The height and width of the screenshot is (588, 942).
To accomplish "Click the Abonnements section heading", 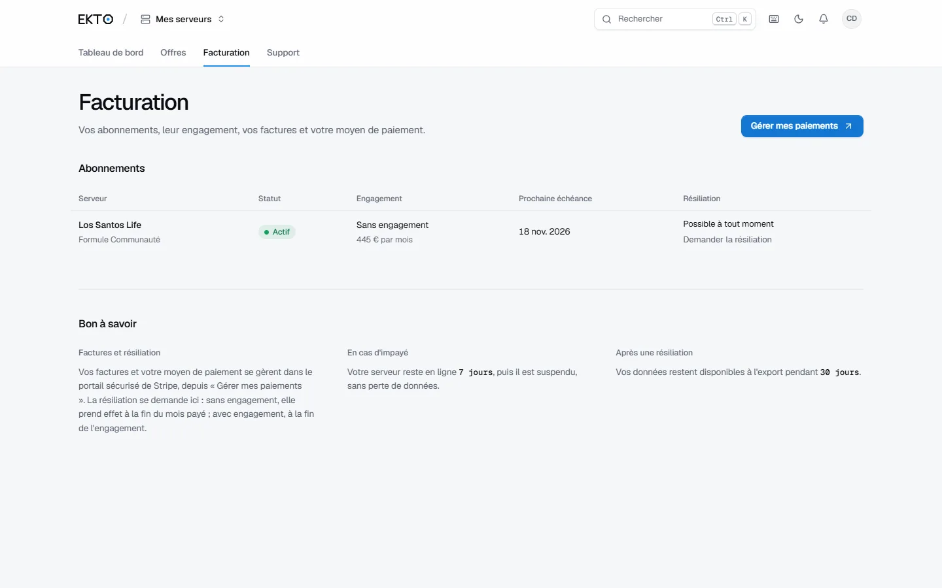I will tap(112, 169).
